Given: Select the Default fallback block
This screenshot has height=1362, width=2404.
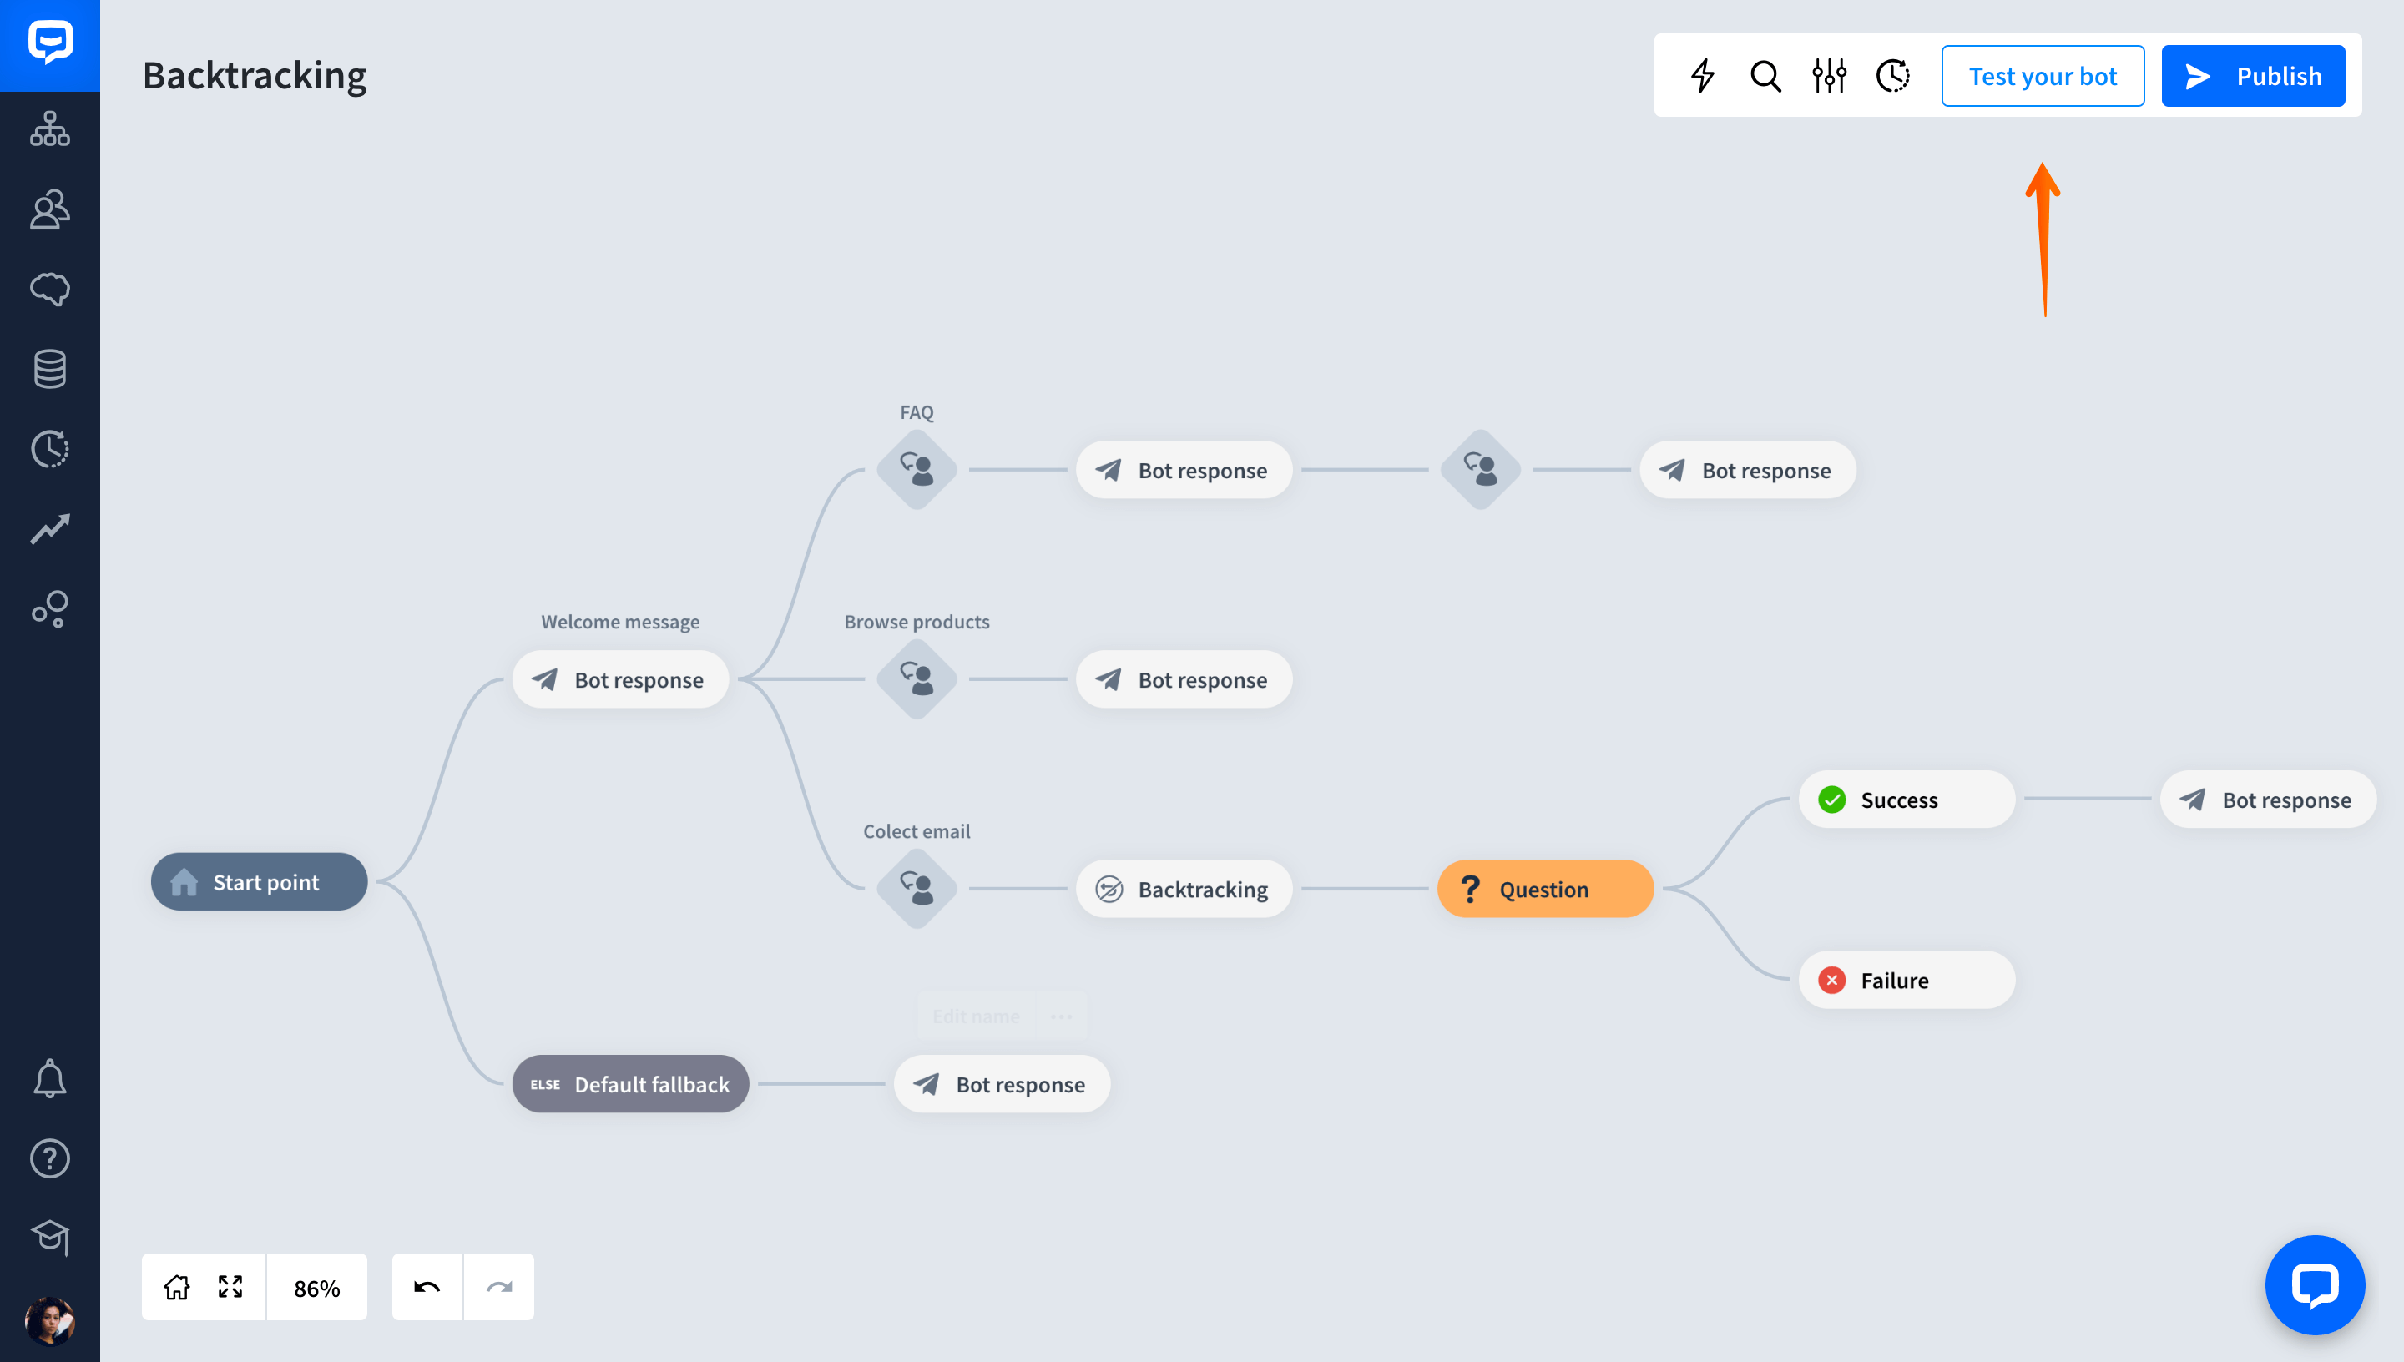Looking at the screenshot, I should pyautogui.click(x=630, y=1084).
